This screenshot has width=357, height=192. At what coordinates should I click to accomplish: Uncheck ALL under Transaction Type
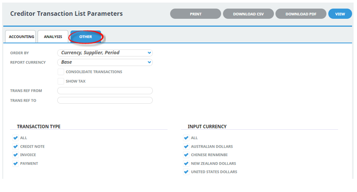[x=15, y=138]
